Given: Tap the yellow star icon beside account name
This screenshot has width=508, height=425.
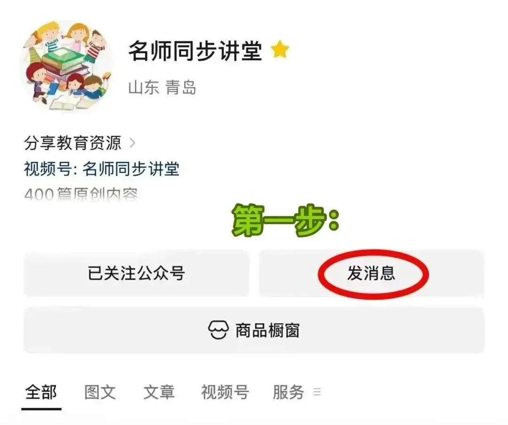Looking at the screenshot, I should [280, 49].
